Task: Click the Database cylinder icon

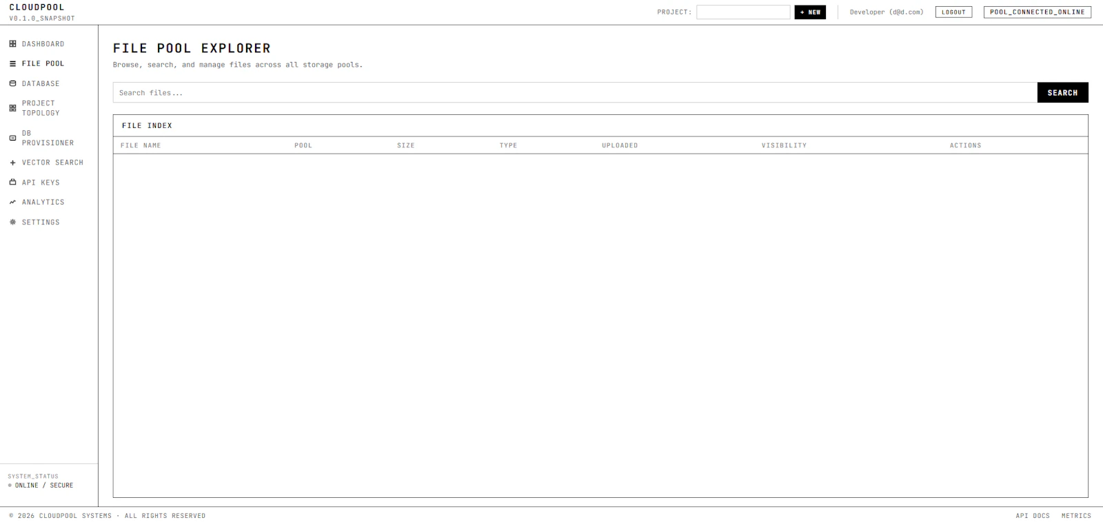Action: (12, 83)
